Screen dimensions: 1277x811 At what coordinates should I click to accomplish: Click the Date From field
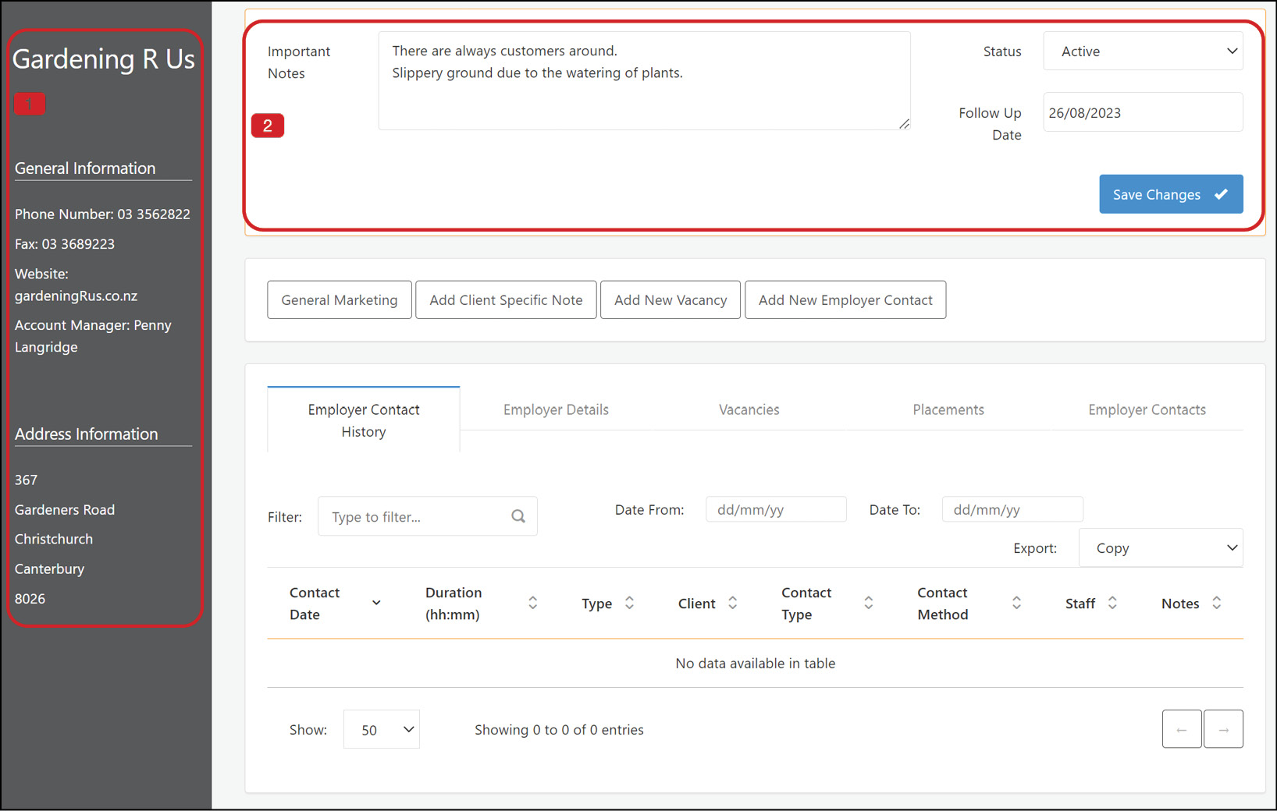pyautogui.click(x=776, y=509)
